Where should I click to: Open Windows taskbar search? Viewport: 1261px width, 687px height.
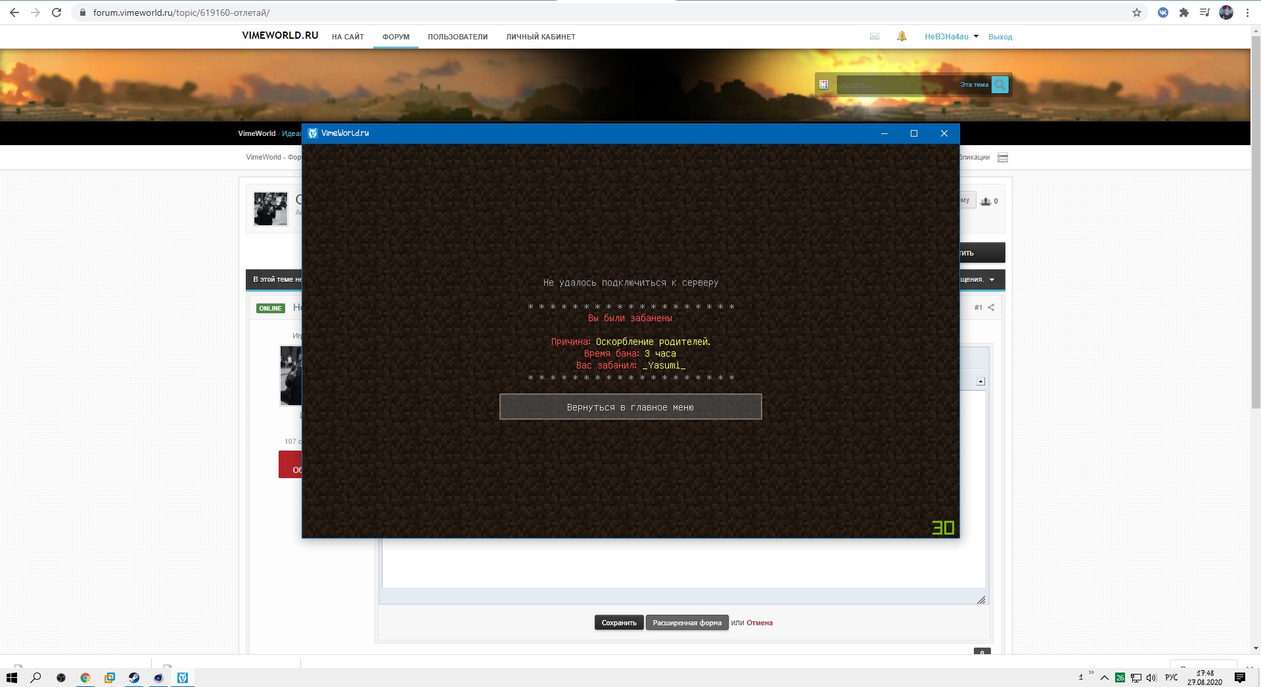(35, 678)
